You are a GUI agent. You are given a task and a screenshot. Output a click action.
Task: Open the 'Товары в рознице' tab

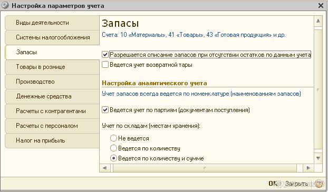click(x=52, y=67)
